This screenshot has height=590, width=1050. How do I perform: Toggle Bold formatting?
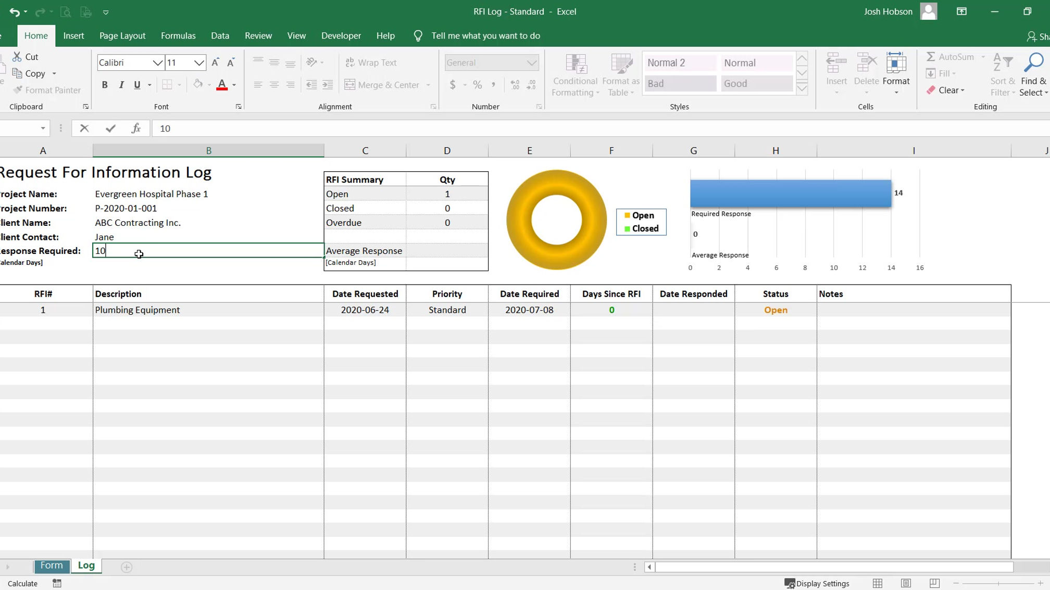coord(105,85)
